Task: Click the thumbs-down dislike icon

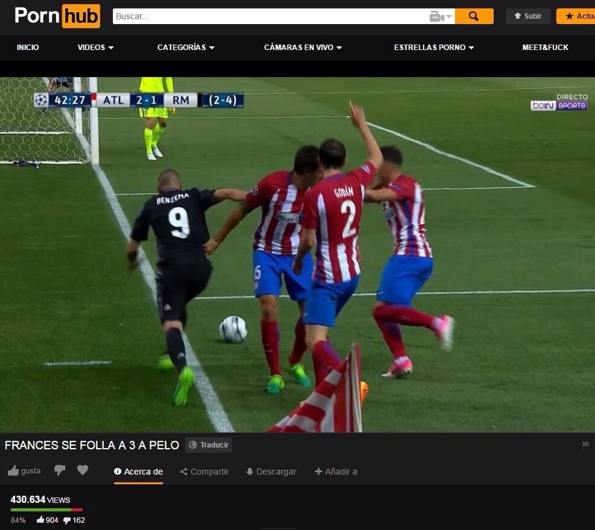Action: (60, 470)
